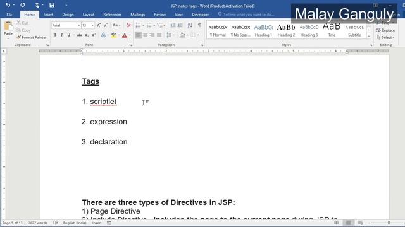
Task: Click the 2627 words count
Action: [x=38, y=223]
